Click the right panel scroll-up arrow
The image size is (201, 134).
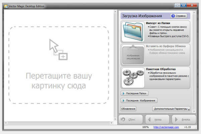(x=194, y=13)
